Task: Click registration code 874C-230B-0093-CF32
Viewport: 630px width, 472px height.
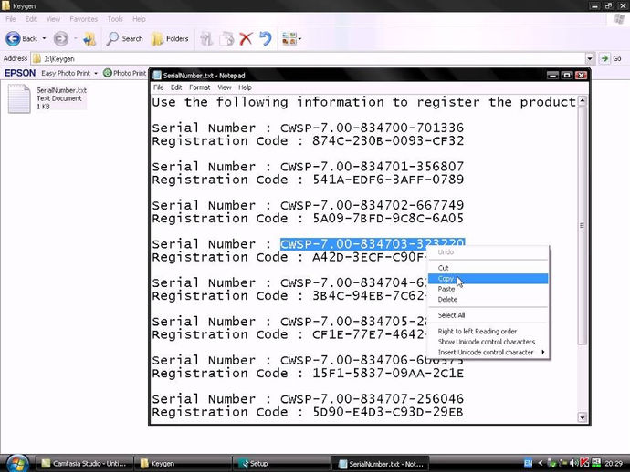Action: [x=388, y=140]
